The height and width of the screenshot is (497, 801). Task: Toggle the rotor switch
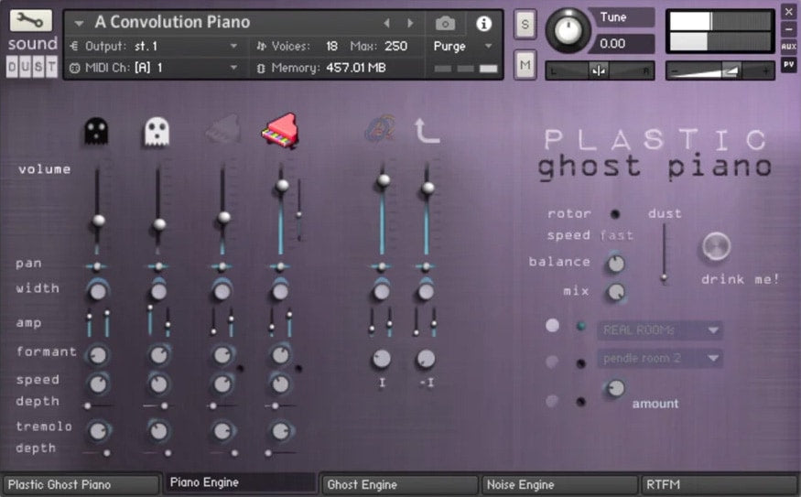tap(615, 214)
